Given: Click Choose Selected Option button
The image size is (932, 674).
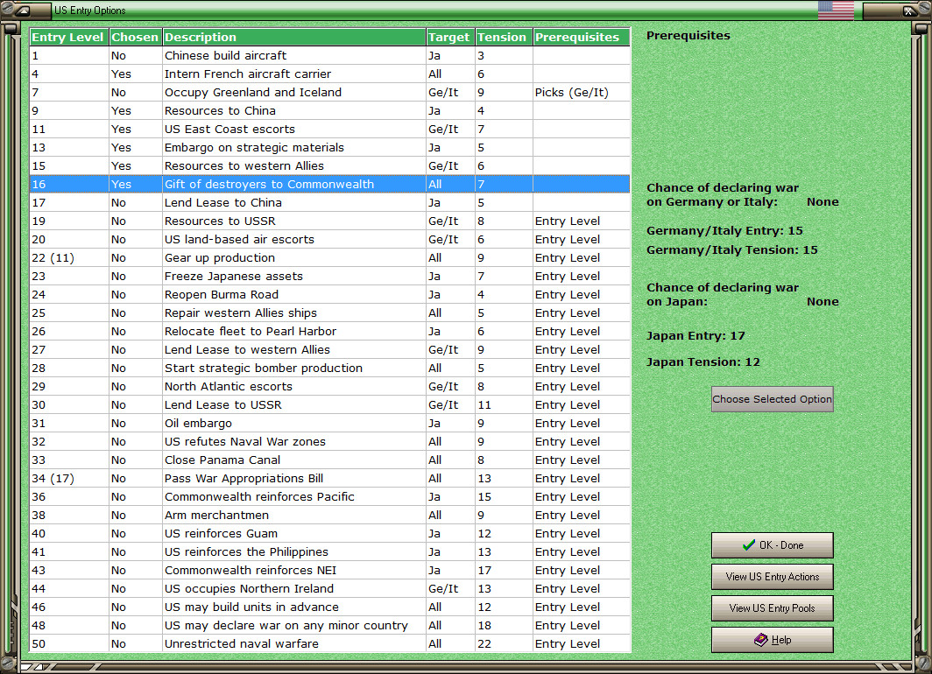Looking at the screenshot, I should coord(772,399).
